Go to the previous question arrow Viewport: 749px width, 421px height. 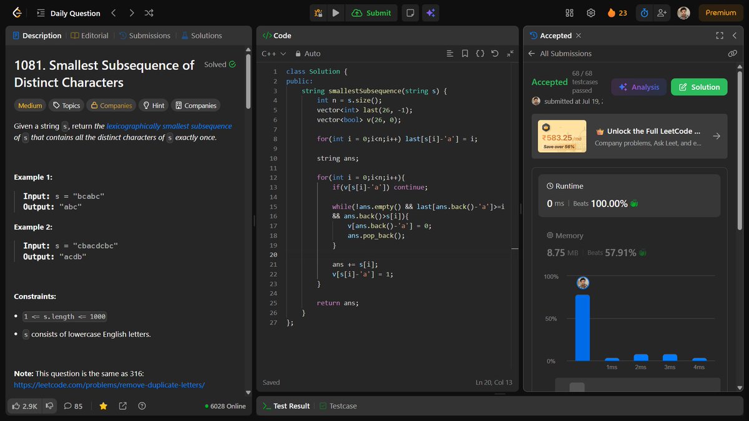coord(113,12)
